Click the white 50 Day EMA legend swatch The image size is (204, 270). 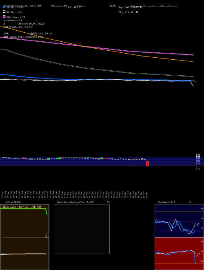(4, 12)
